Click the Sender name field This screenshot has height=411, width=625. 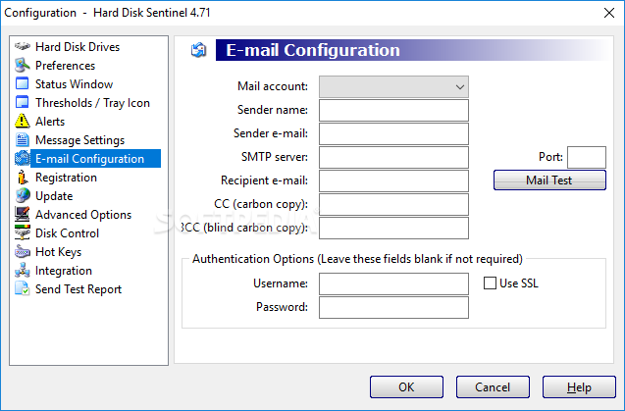[393, 111]
